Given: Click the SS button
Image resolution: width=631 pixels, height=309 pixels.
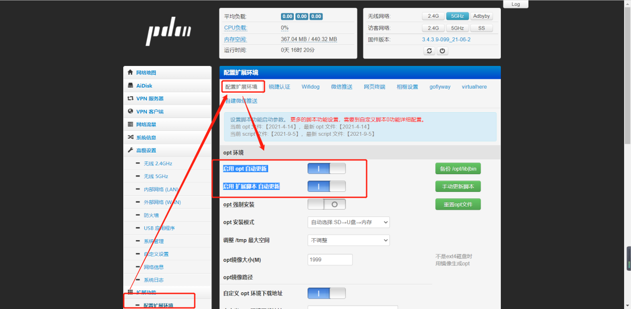Looking at the screenshot, I should click(x=482, y=28).
